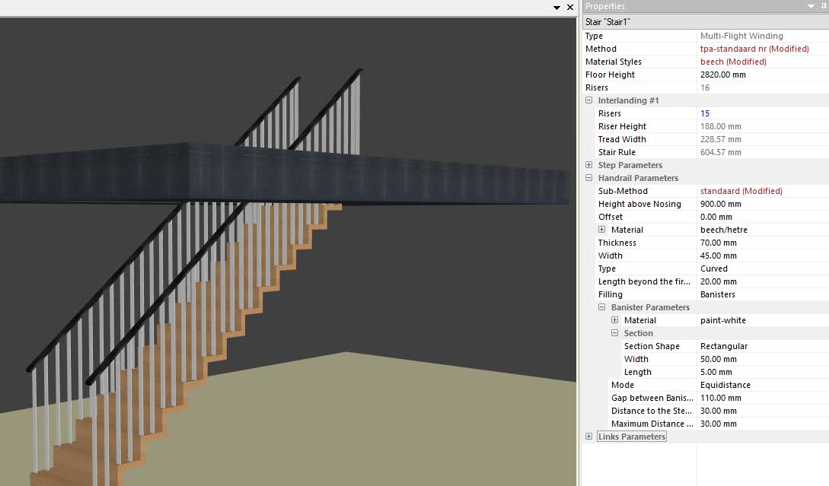Select the Material Styles value beech (Modified)
Image resolution: width=829 pixels, height=486 pixels.
pyautogui.click(x=733, y=62)
